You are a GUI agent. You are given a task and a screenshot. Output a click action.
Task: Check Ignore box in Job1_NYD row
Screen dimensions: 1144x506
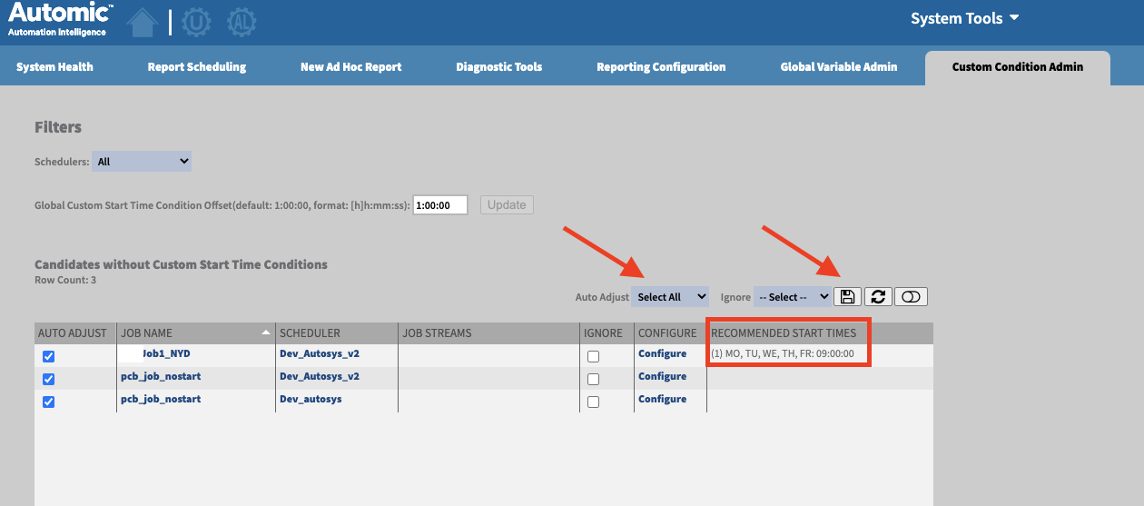tap(593, 356)
